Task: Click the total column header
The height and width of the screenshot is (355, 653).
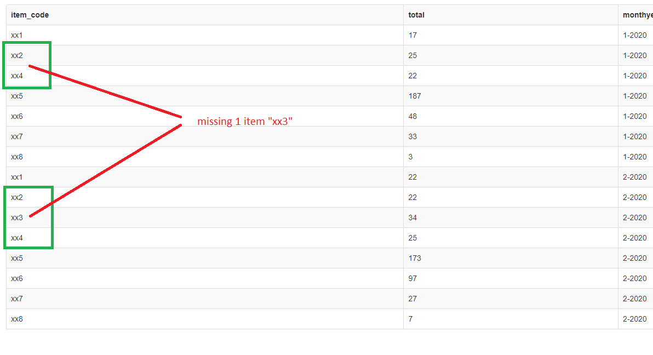Action: pos(416,15)
